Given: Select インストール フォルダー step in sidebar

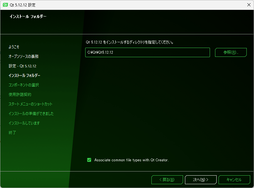Looking at the screenshot, I should 24,75.
